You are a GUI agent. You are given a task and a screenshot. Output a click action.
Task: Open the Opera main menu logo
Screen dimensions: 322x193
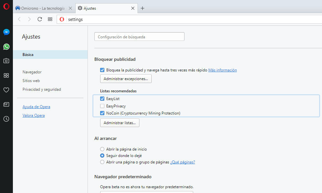[x=6, y=6]
